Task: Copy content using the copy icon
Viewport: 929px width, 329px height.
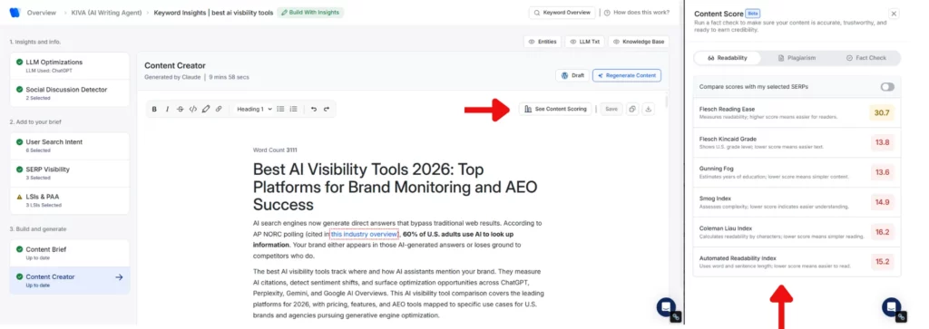Action: click(632, 109)
